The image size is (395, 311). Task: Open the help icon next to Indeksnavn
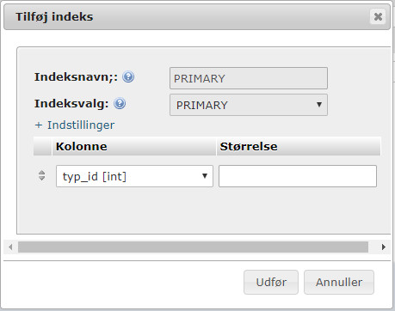(x=128, y=77)
